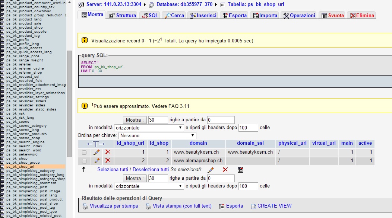Click the left table list vertical scrollbar
The image size is (392, 218).
point(69,104)
